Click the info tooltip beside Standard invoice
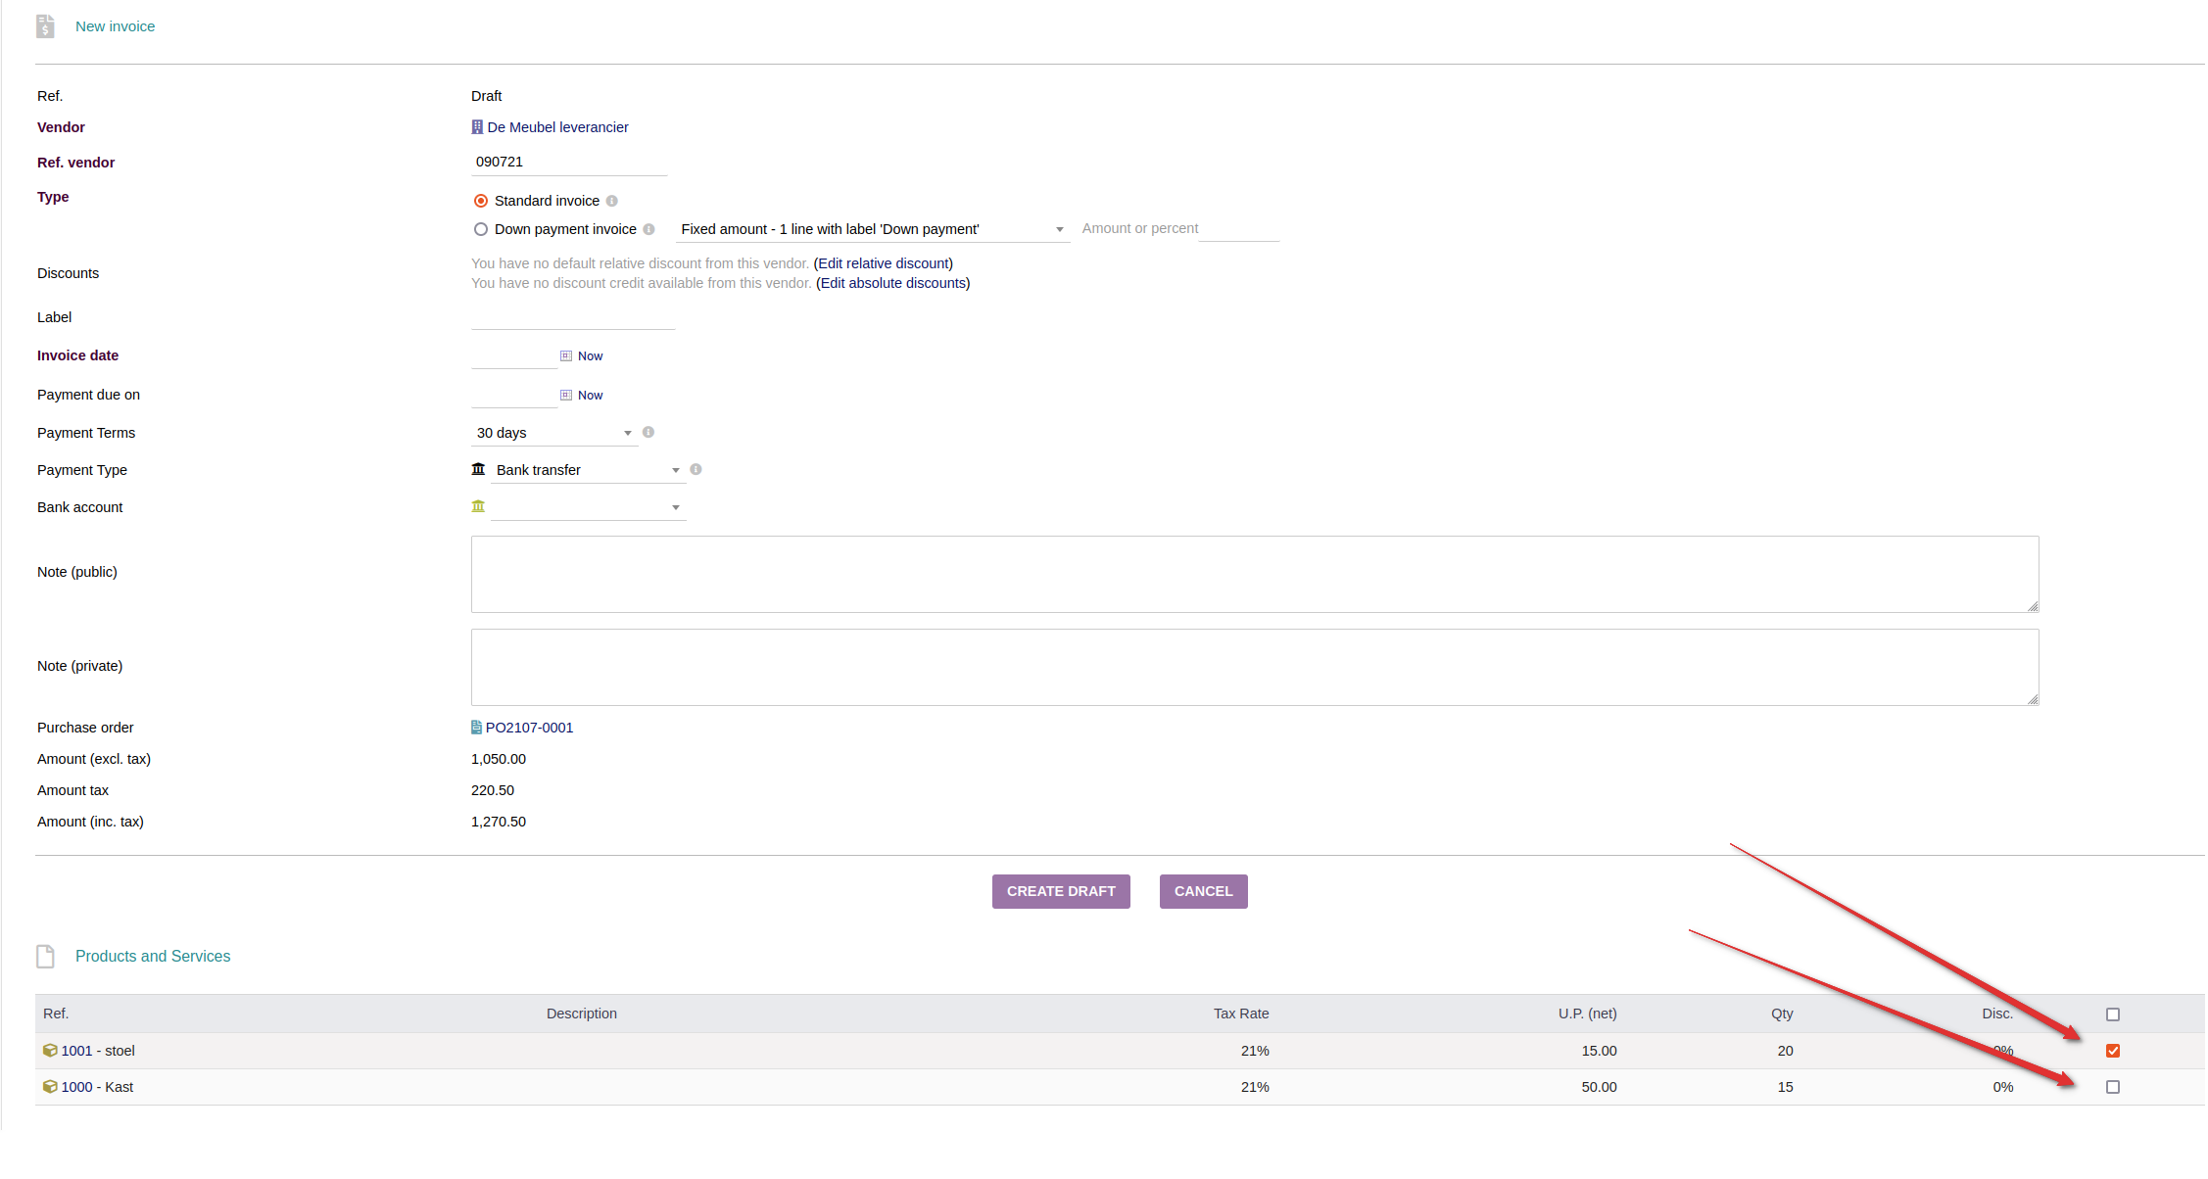Viewport: 2208px width, 1179px height. 612,200
